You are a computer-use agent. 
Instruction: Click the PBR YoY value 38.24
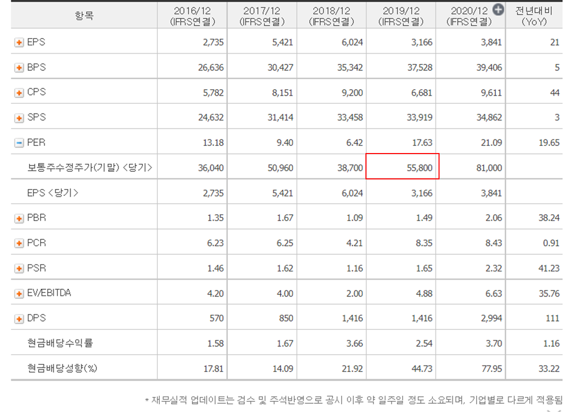[x=549, y=218]
